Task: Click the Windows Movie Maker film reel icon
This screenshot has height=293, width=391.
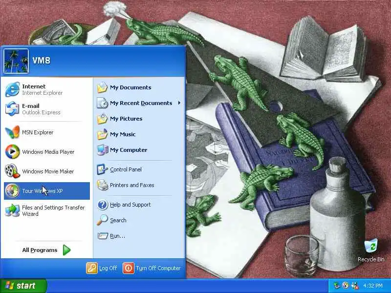Action: tap(12, 171)
